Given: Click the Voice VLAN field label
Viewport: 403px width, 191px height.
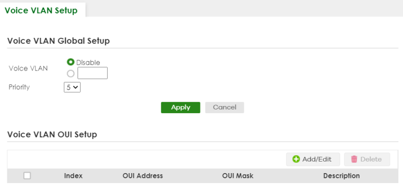Looking at the screenshot, I should click(x=28, y=68).
